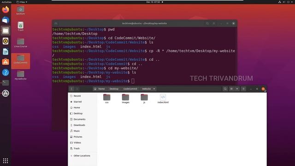Launch Rhythmbox from the dock
This screenshot has height=166, width=295.
(x=6, y=41)
